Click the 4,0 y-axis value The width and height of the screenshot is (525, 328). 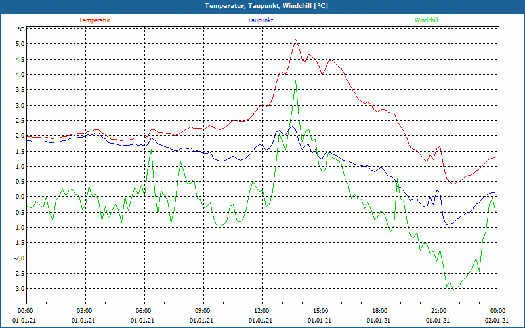click(20, 74)
